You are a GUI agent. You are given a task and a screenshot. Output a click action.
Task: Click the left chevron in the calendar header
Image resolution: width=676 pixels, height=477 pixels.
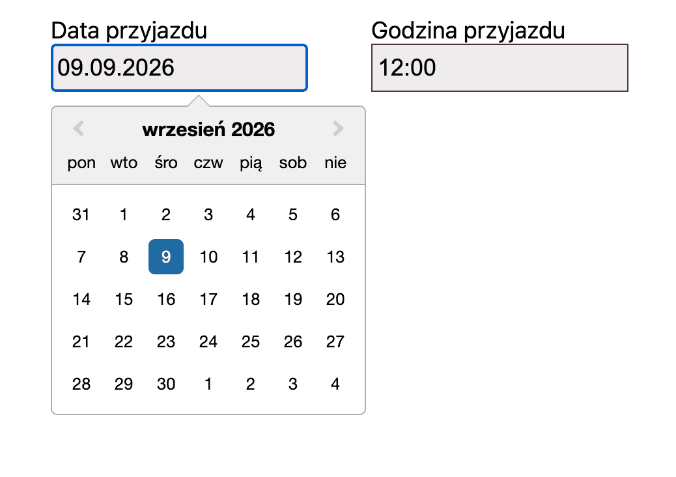click(x=78, y=128)
